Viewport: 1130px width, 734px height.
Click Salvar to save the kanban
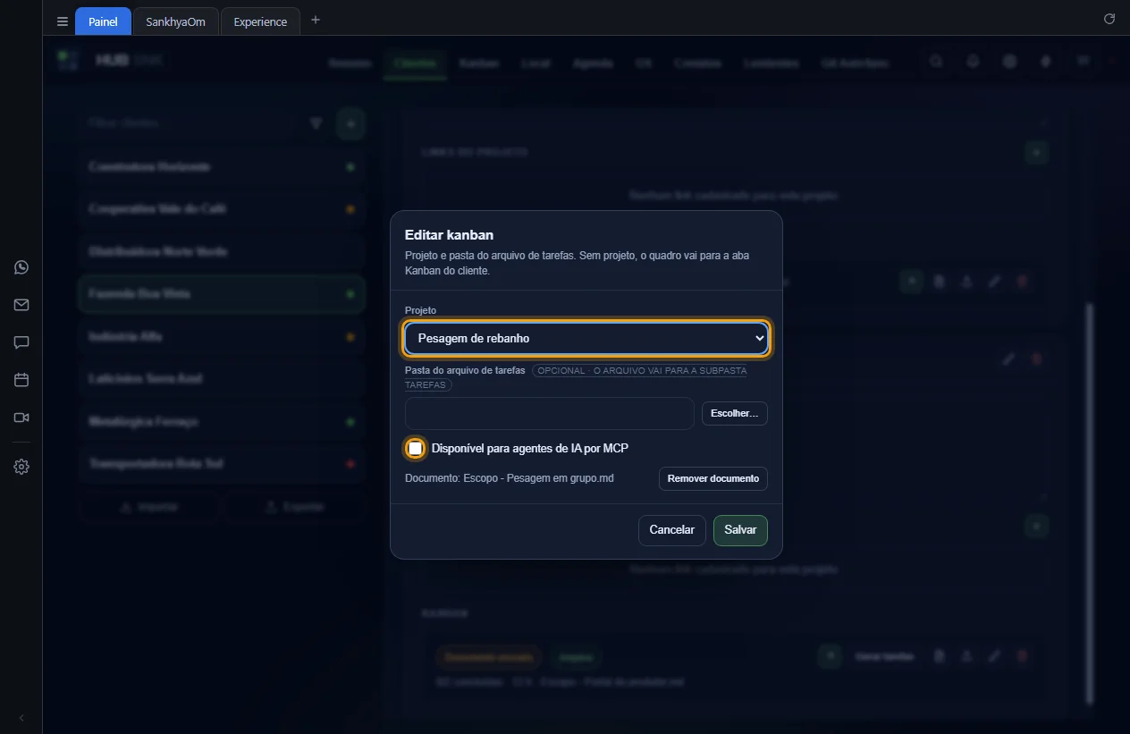[x=740, y=530]
